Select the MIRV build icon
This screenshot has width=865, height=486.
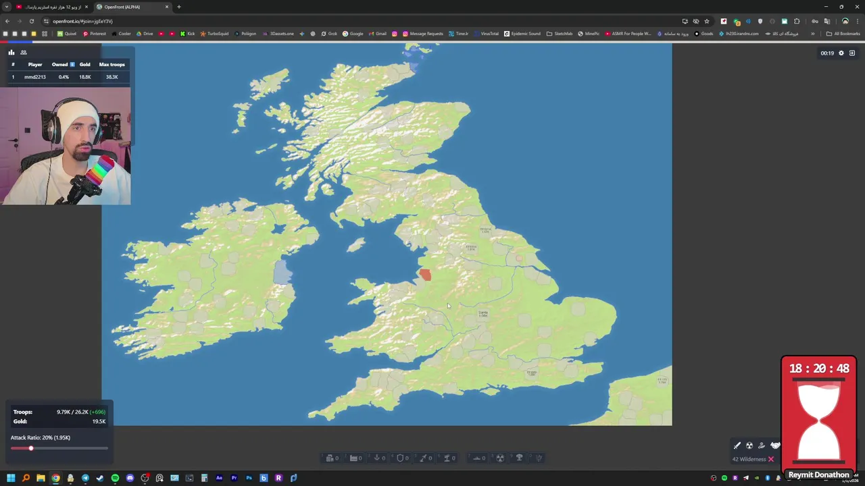539,458
